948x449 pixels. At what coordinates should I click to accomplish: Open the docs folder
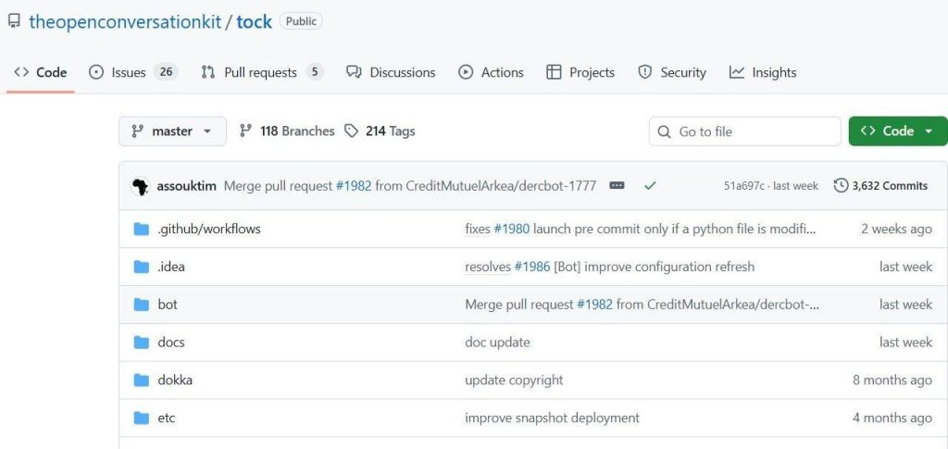tap(171, 342)
